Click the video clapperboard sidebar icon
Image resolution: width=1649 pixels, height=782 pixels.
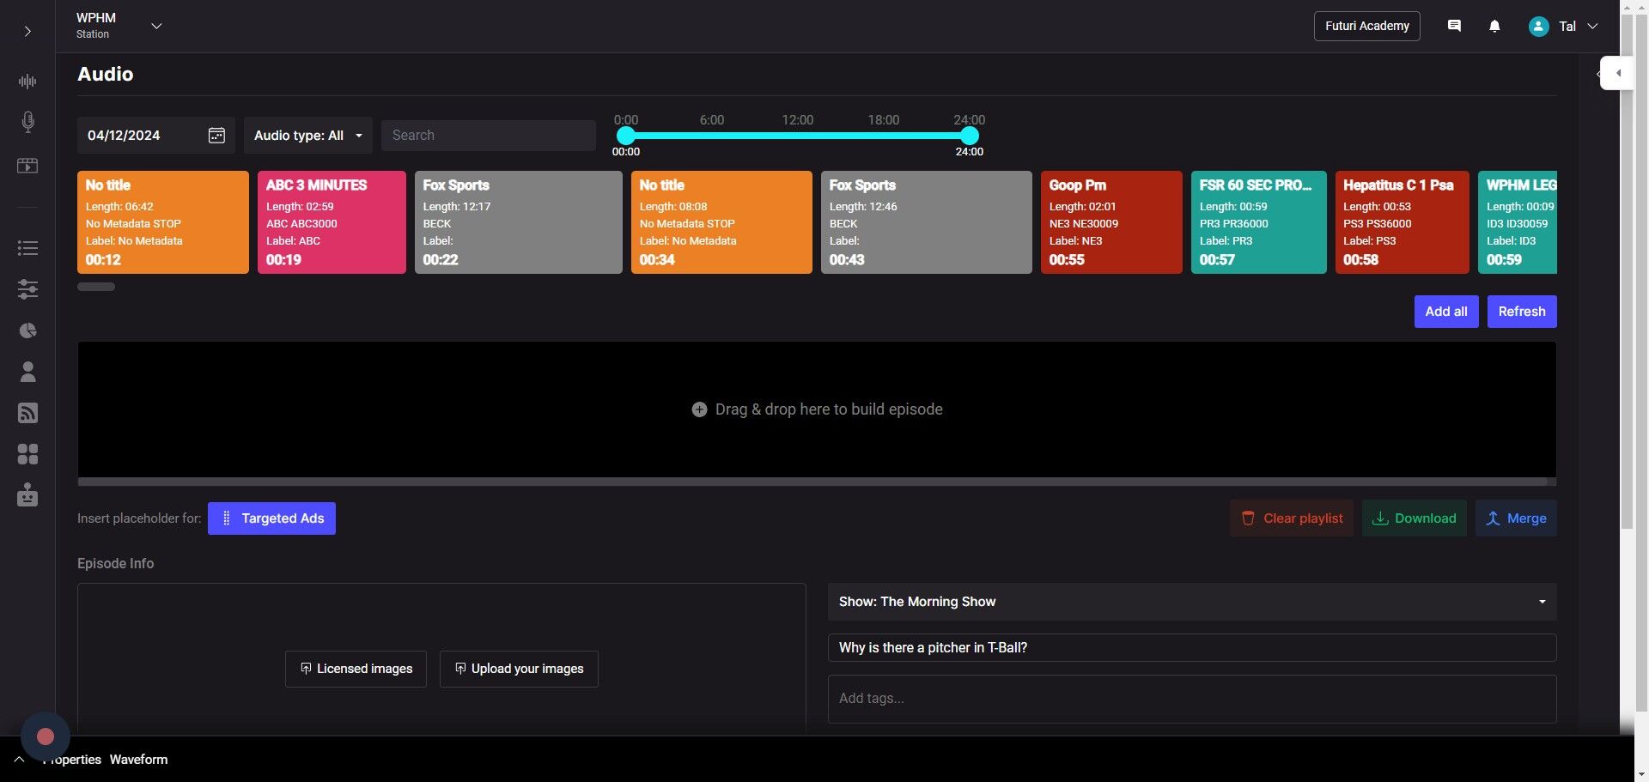[x=27, y=166]
